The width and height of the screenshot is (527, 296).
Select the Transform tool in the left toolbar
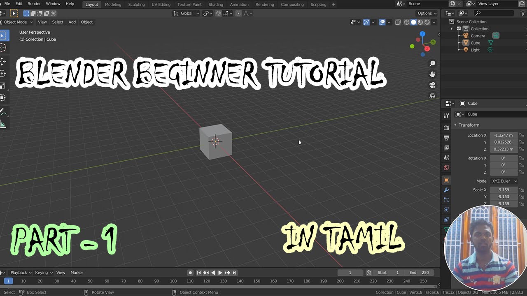click(3, 98)
